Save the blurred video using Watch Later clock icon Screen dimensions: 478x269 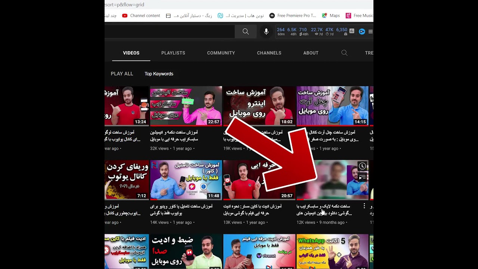[362, 166]
